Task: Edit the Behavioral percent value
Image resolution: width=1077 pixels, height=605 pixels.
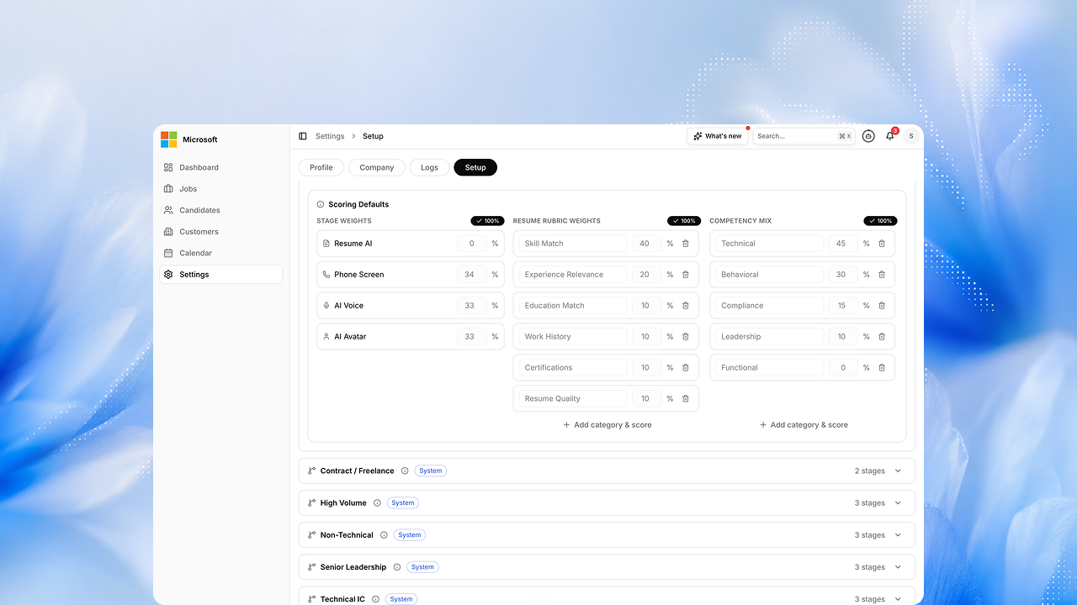Action: [843, 275]
